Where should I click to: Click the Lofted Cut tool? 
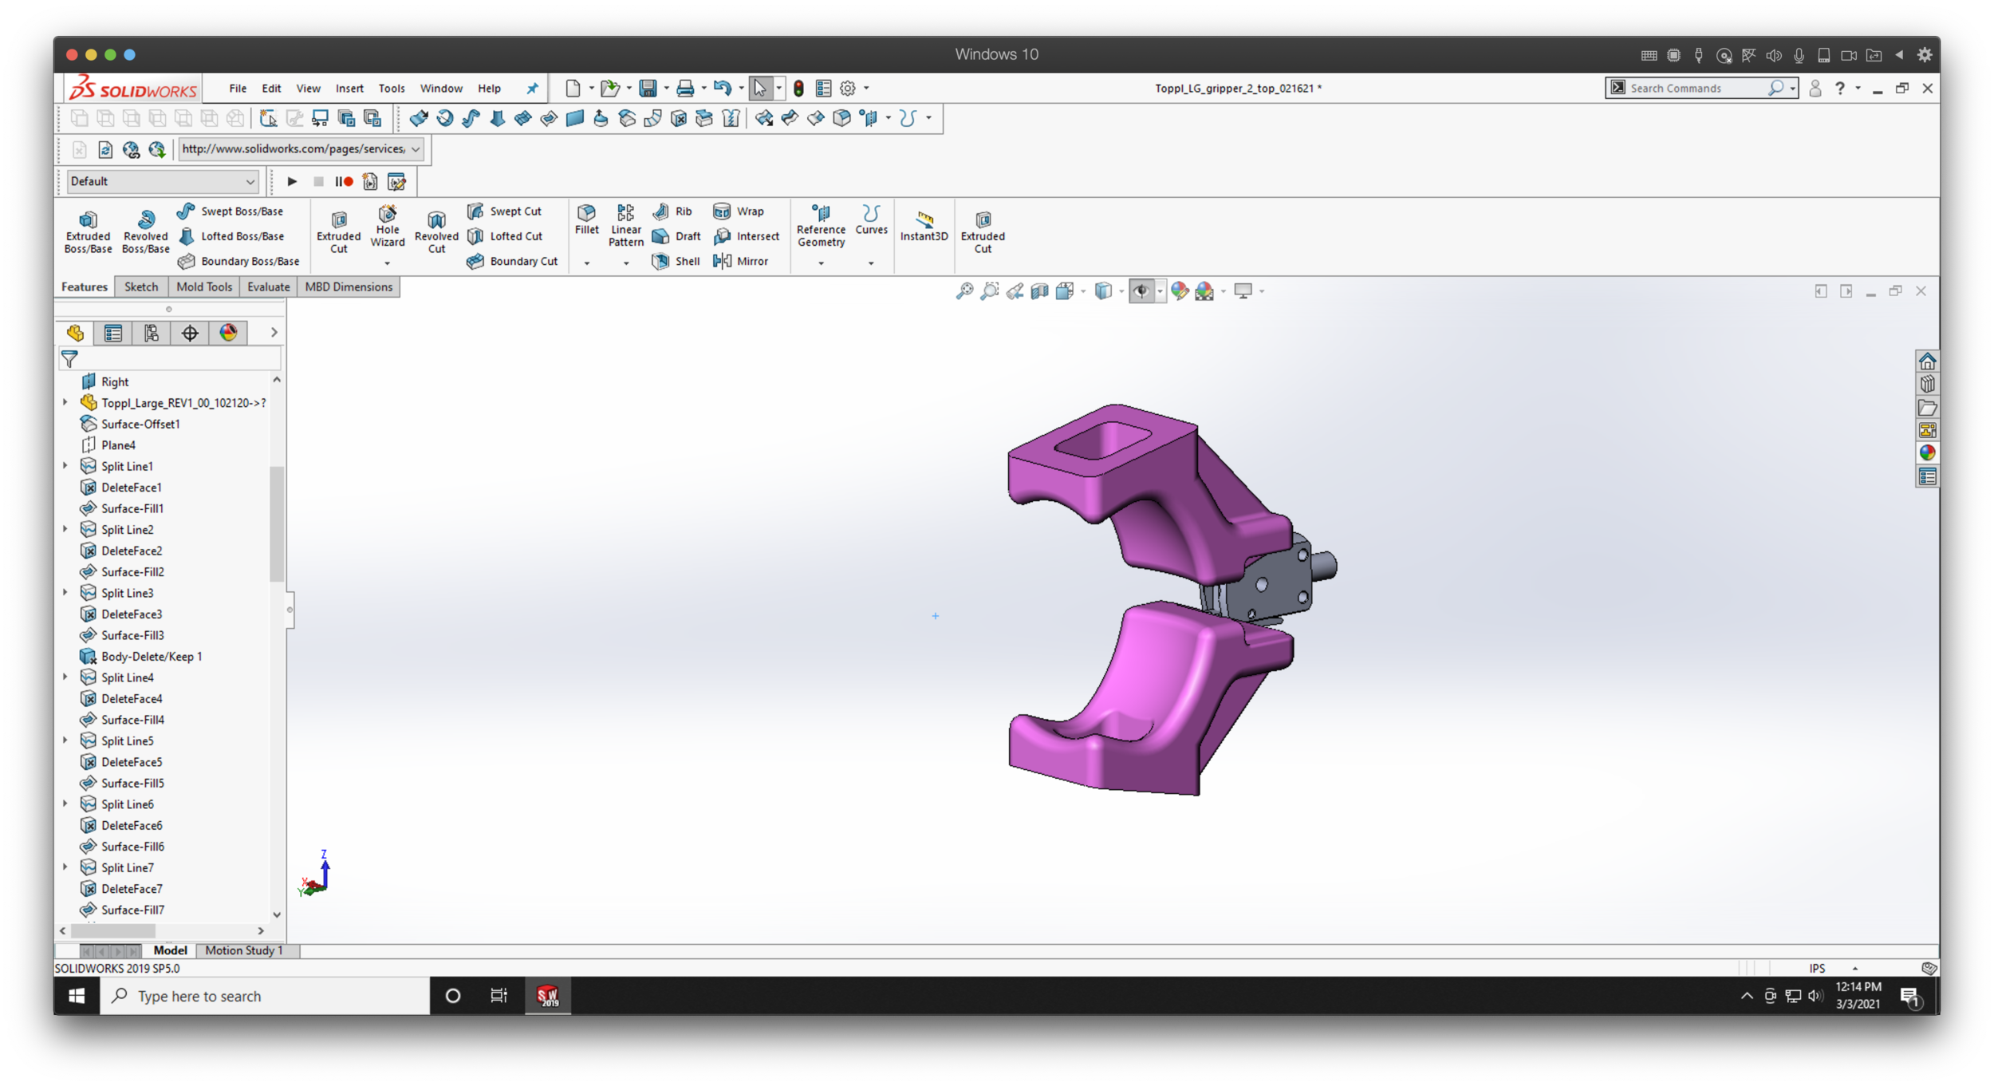click(504, 236)
